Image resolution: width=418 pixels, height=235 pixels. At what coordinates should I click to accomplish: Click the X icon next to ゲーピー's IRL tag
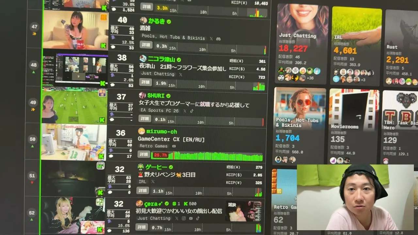click(152, 182)
